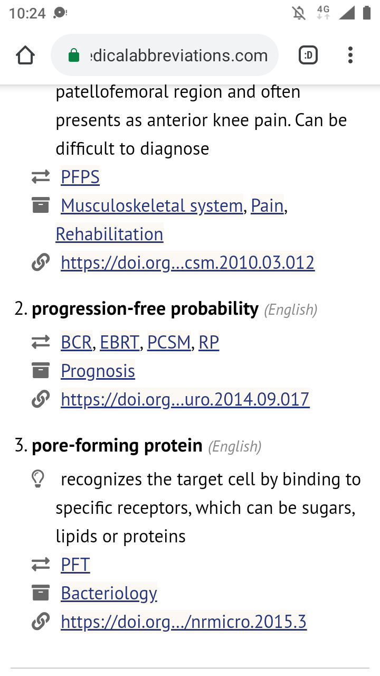Open the tab switcher button
The width and height of the screenshot is (380, 676).
pos(308,55)
